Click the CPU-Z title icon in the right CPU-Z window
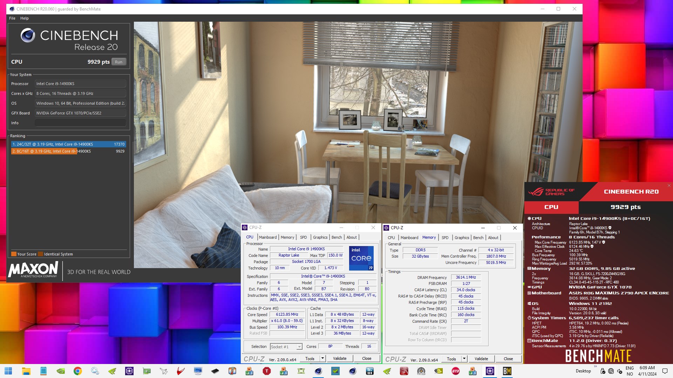 tap(386, 228)
